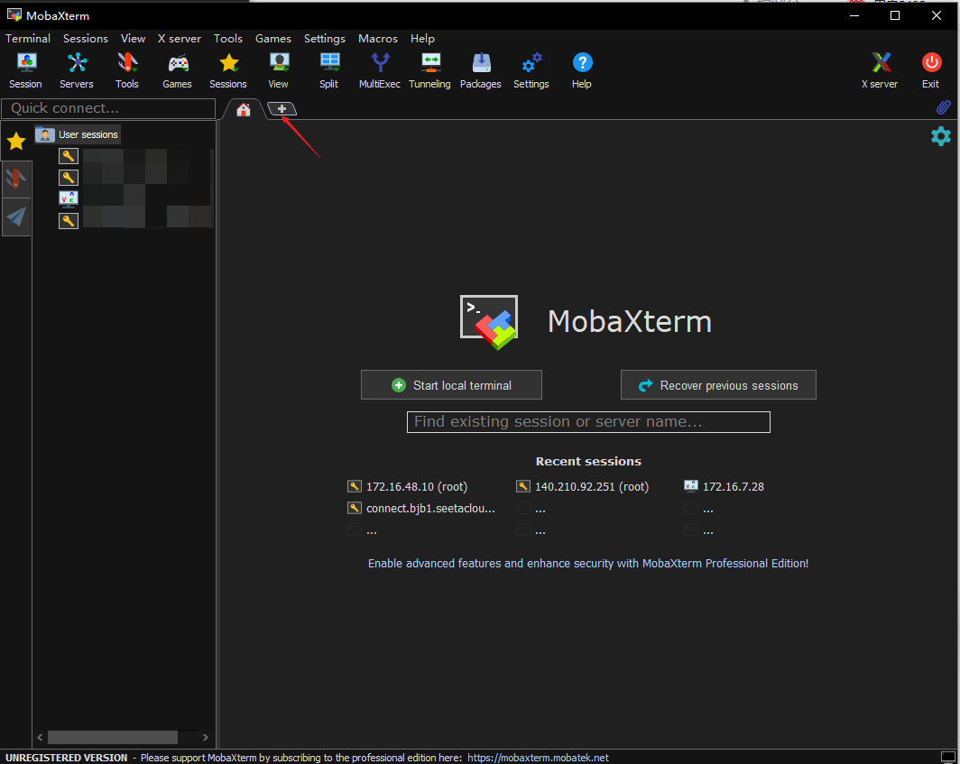Click the Packages toolbar icon
Image resolution: width=960 pixels, height=764 pixels.
pos(481,70)
